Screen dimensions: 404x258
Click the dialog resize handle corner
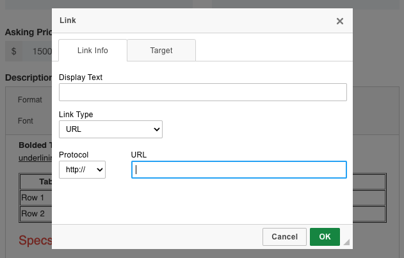pos(347,242)
